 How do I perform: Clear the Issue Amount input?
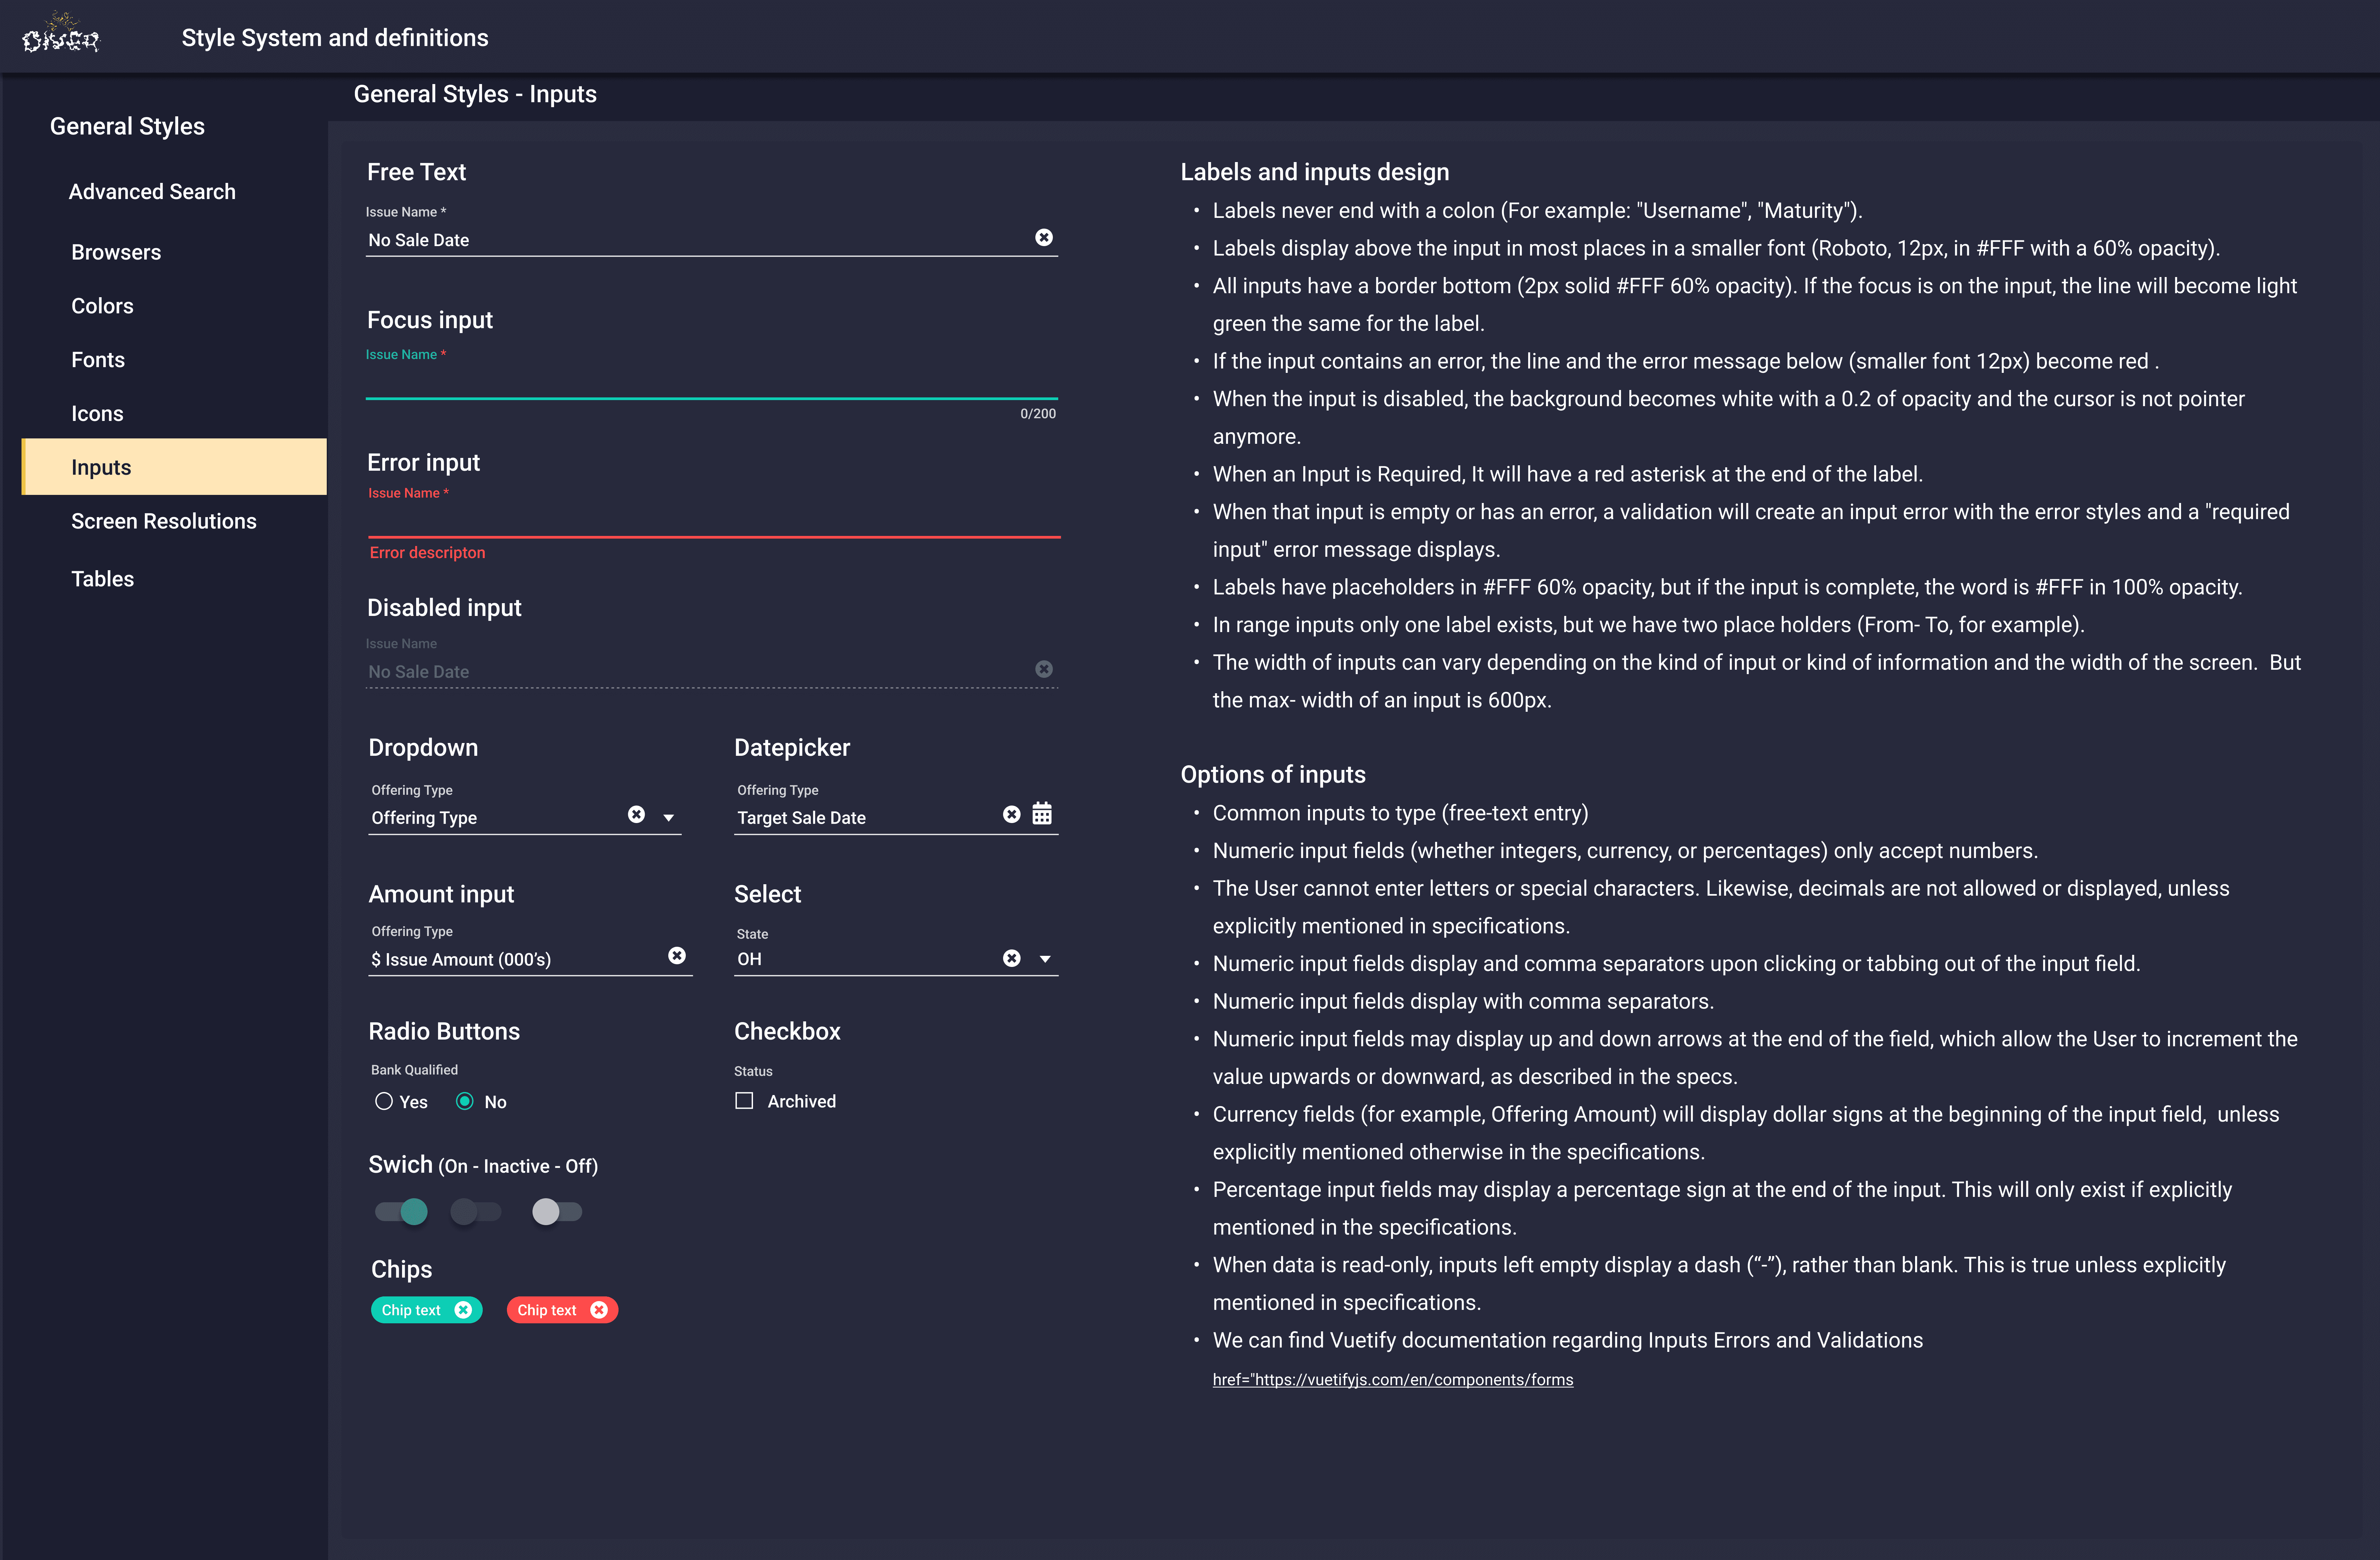[x=677, y=955]
